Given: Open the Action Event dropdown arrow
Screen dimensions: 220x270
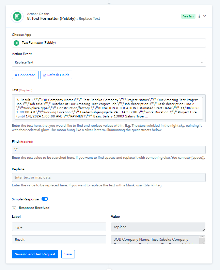Looking at the screenshot, I should point(202,62).
